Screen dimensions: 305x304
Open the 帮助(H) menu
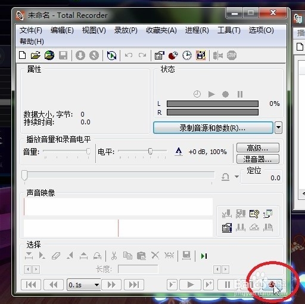click(32, 42)
